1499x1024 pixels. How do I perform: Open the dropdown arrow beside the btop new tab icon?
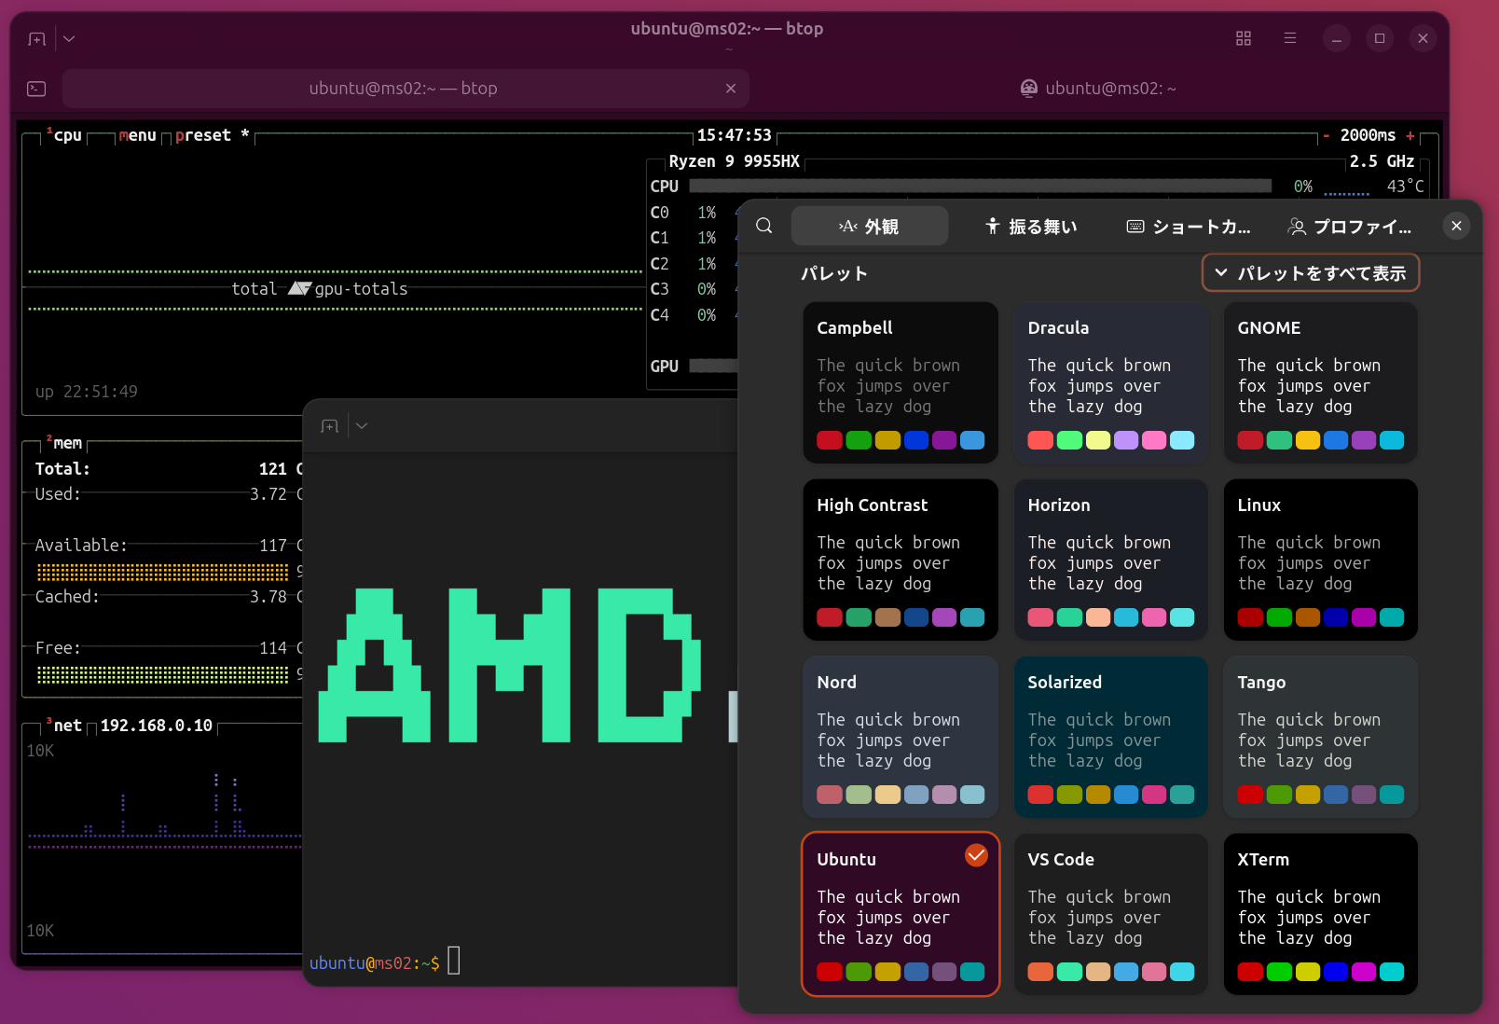69,39
